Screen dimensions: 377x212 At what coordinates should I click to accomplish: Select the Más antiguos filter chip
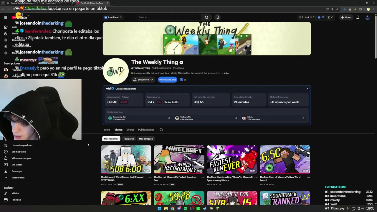coord(146,139)
